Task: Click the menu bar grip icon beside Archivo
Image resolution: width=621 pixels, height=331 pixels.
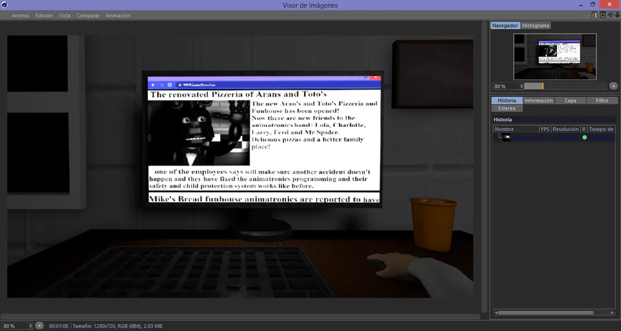Action: tap(5, 15)
